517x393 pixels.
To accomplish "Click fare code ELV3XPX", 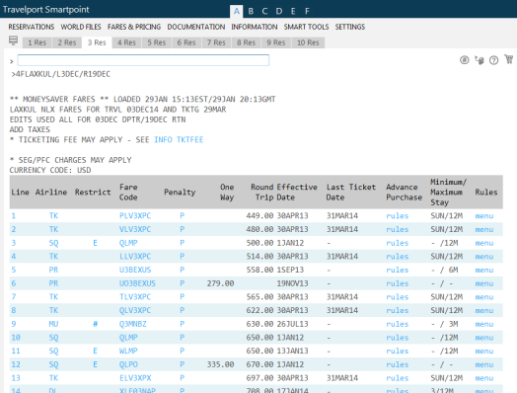I will 135,378.
